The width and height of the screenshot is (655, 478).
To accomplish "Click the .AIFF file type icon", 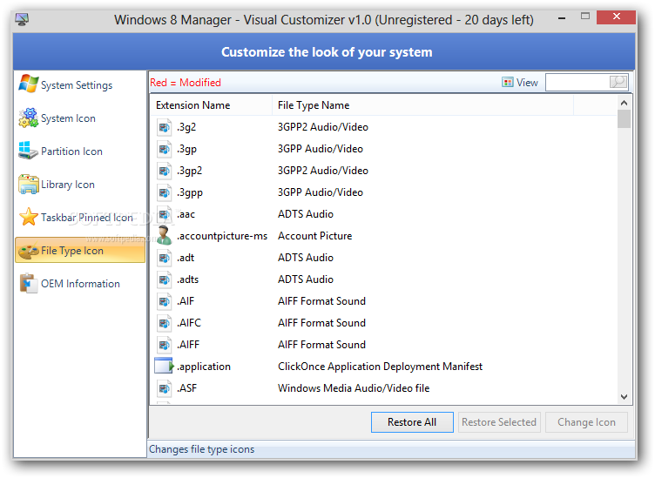I will click(x=164, y=345).
